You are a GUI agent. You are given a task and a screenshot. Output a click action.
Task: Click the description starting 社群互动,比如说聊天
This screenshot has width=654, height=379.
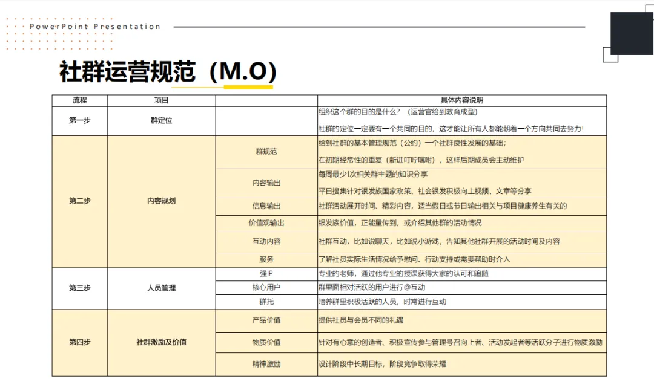(439, 242)
